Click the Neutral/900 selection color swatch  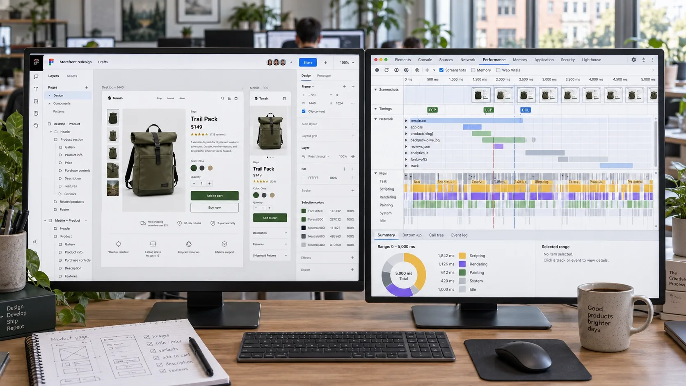[x=304, y=228]
